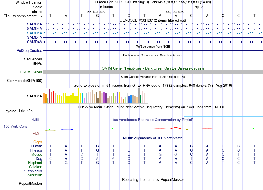Click the tiny magenta bar ending the GTEx chart
Screen dimensions: 263x190
(x=147, y=103)
